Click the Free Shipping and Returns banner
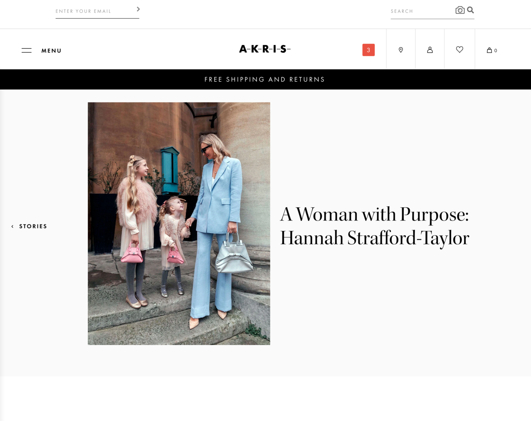The height and width of the screenshot is (421, 531). click(x=265, y=79)
